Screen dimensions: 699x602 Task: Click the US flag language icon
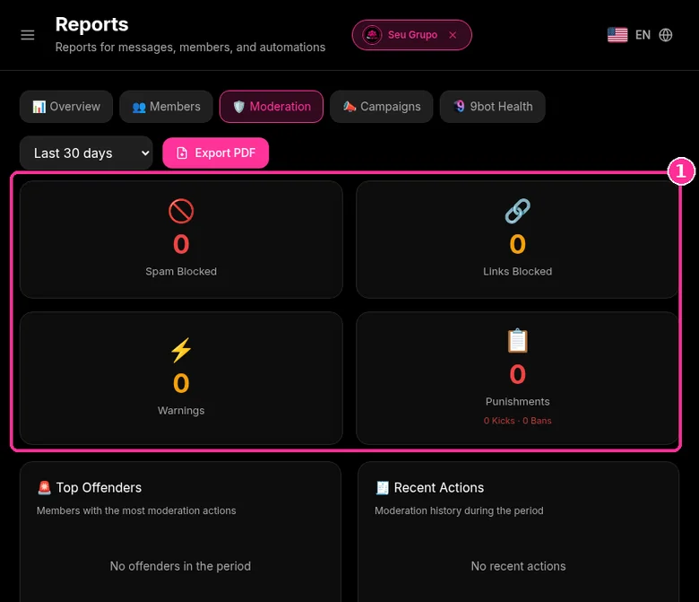(617, 35)
